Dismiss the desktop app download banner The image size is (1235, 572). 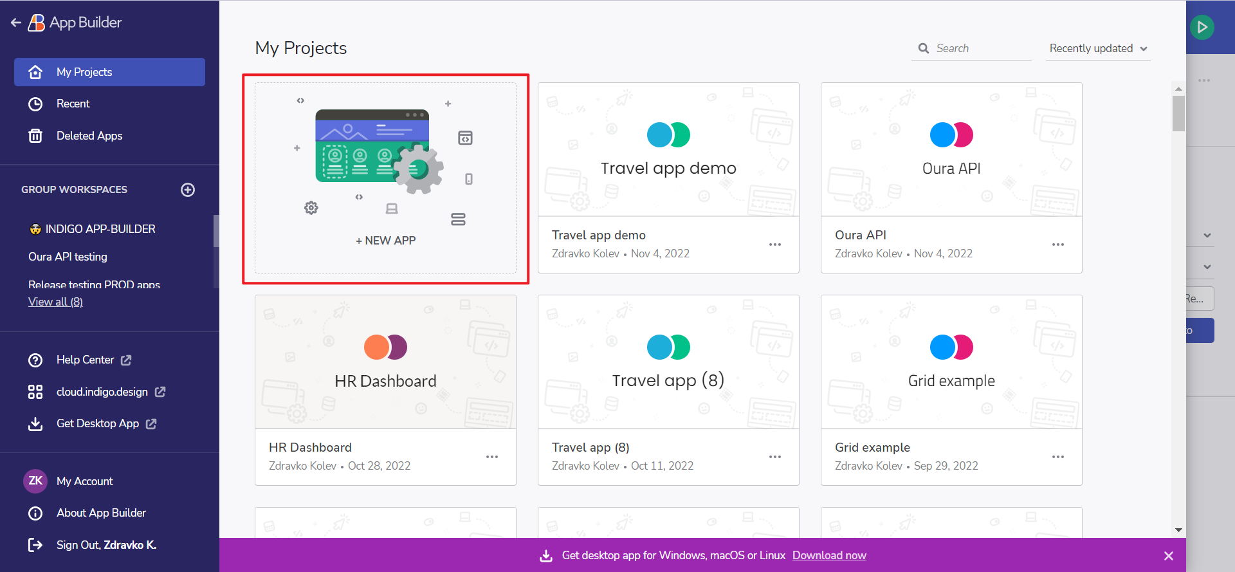[x=1168, y=556]
